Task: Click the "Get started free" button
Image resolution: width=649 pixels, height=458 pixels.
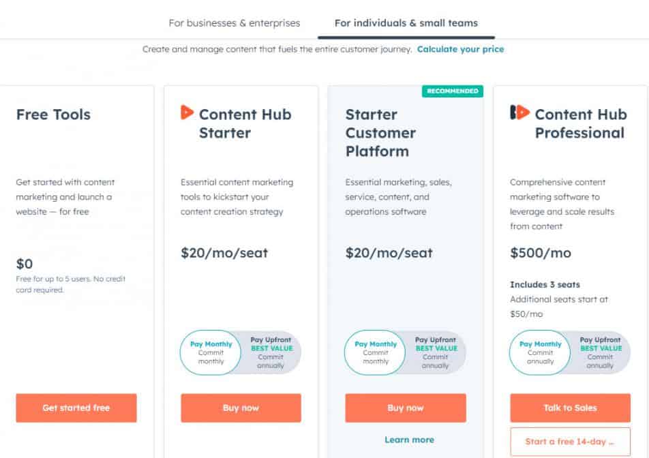Action: pyautogui.click(x=76, y=408)
